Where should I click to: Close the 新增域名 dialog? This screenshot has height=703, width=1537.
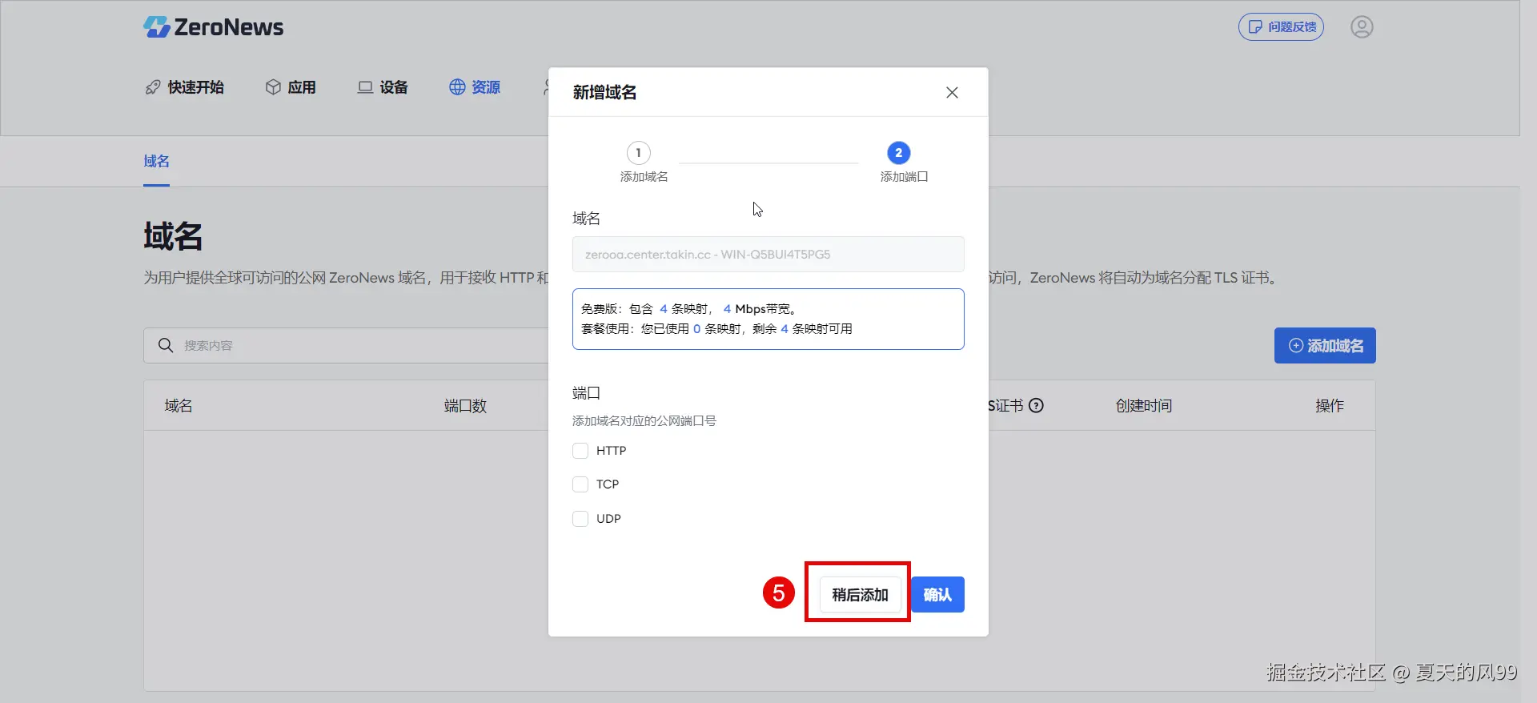(952, 93)
